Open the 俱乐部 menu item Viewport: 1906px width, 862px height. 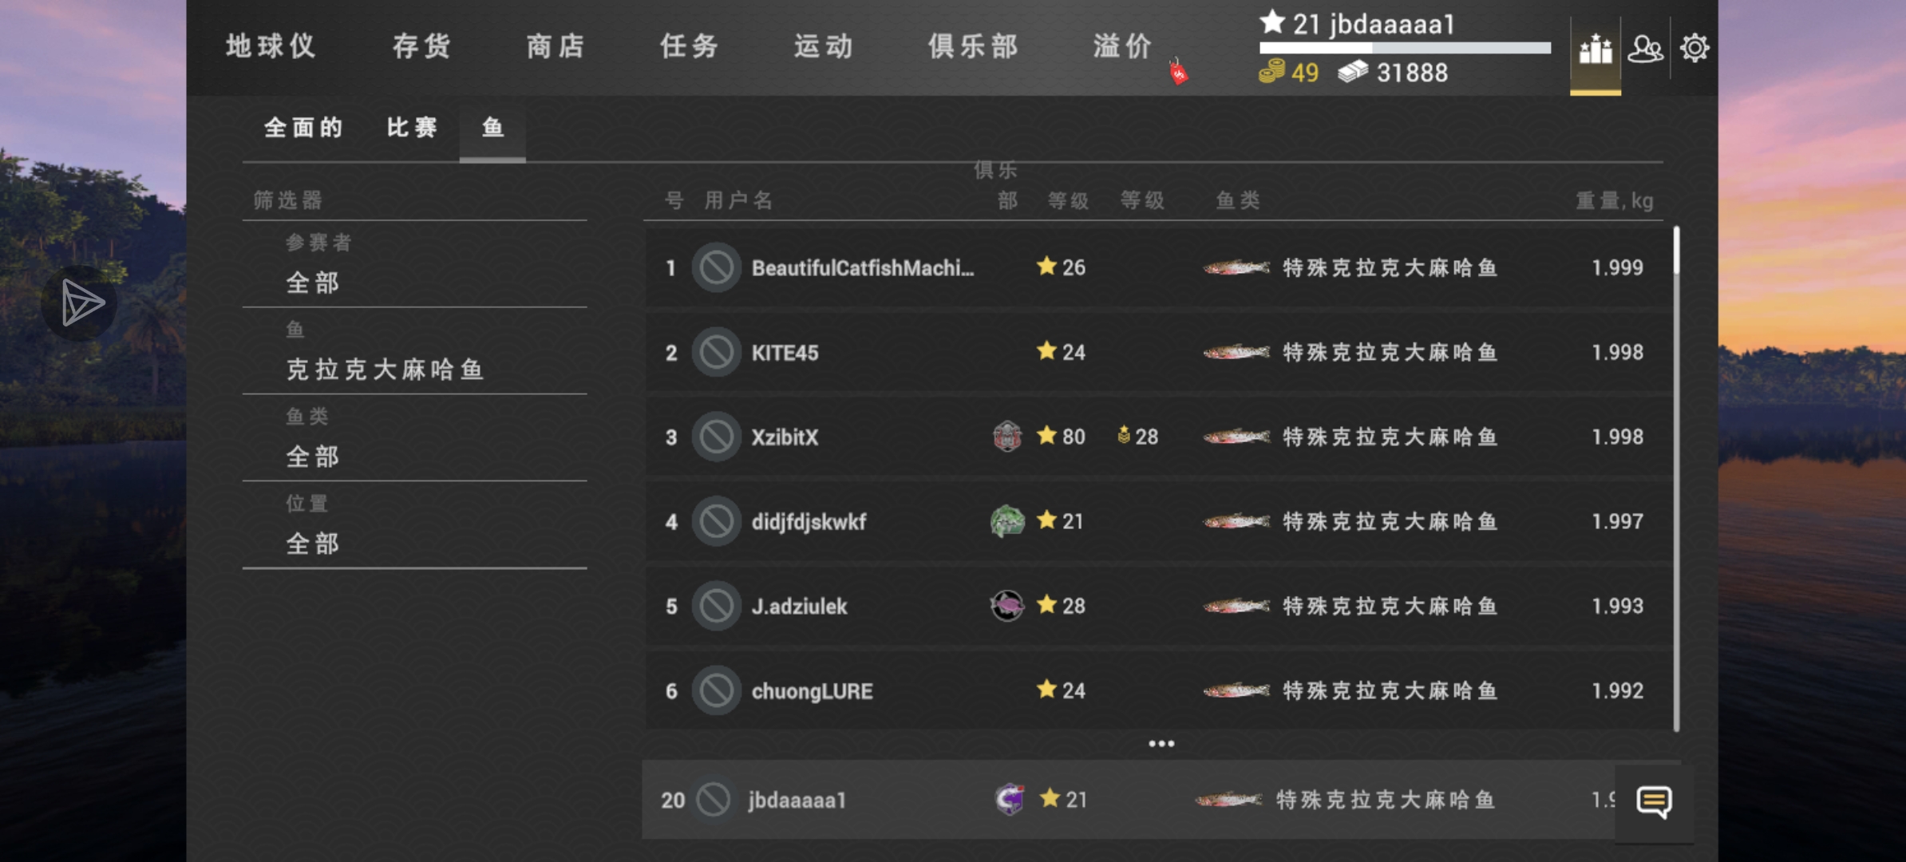coord(973,46)
